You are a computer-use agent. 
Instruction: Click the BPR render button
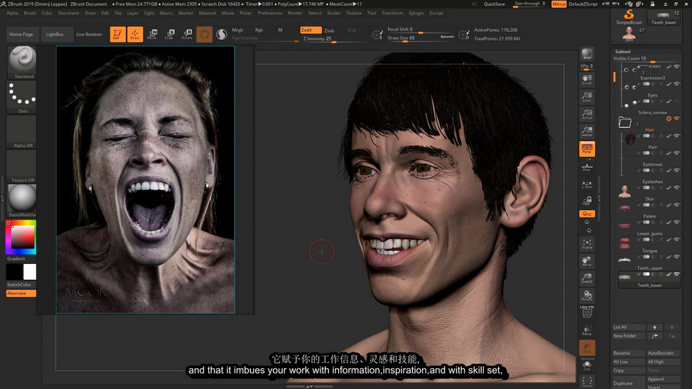(587, 55)
